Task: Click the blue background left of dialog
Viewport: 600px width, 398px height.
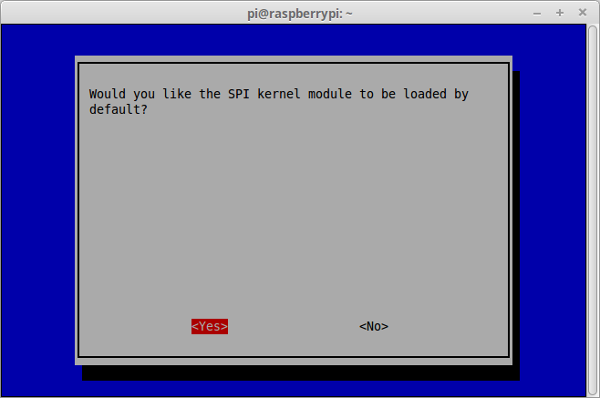Action: [x=38, y=210]
